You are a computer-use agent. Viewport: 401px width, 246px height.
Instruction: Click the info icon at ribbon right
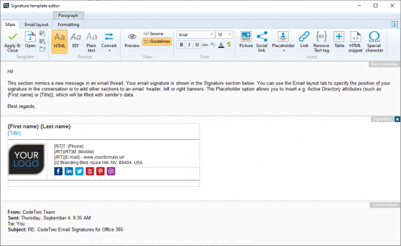pos(395,24)
